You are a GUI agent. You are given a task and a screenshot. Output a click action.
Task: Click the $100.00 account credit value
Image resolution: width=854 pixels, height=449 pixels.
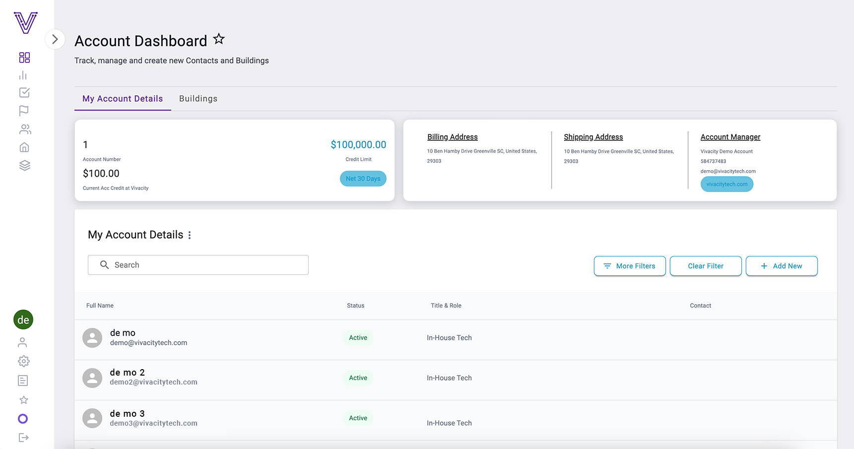point(101,174)
